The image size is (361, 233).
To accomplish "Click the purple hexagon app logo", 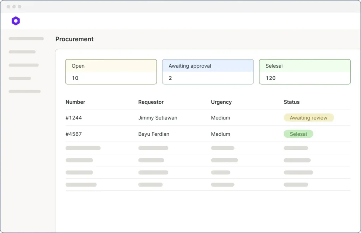I will 16,21.
